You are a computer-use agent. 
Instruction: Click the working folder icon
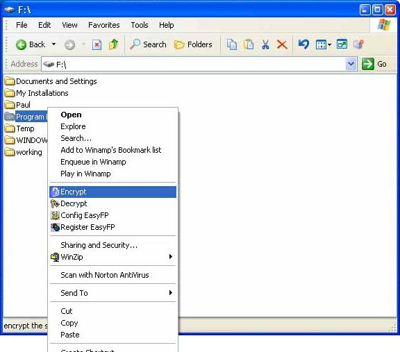coord(10,152)
